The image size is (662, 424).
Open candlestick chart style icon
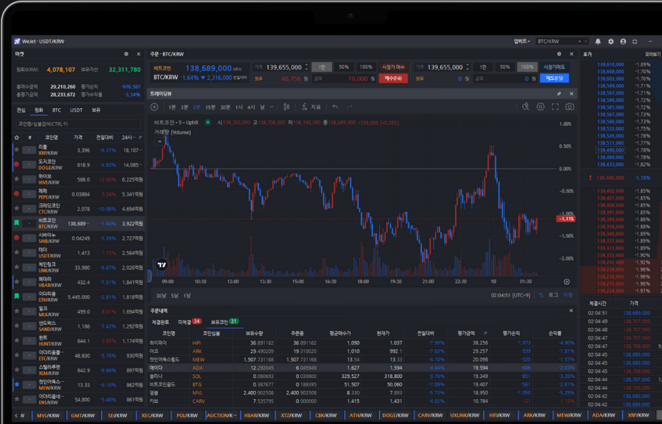pos(287,107)
